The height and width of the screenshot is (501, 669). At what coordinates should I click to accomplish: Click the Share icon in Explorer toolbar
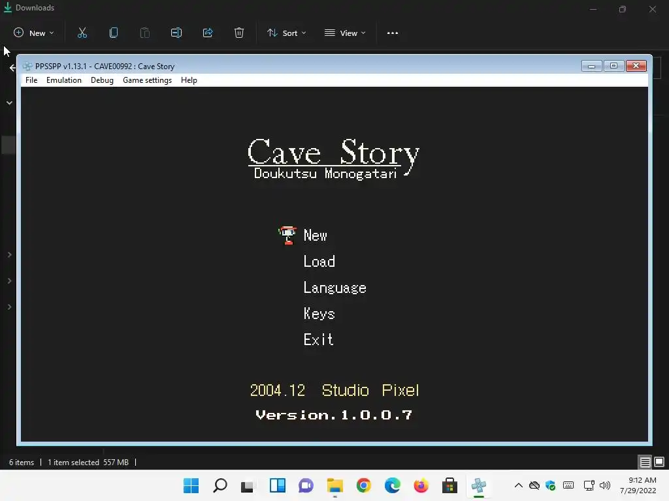click(208, 33)
